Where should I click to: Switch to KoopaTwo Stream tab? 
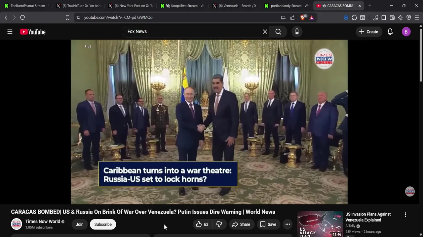coord(183,6)
